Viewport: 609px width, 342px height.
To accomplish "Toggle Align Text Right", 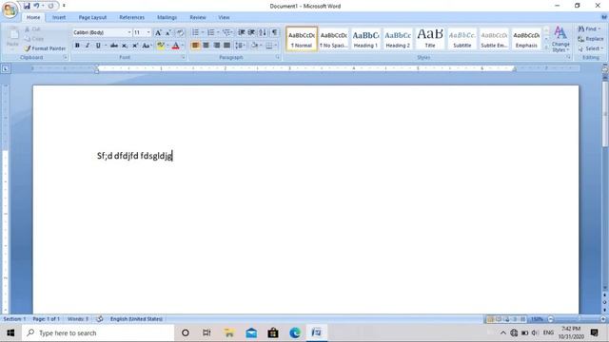I will click(216, 46).
